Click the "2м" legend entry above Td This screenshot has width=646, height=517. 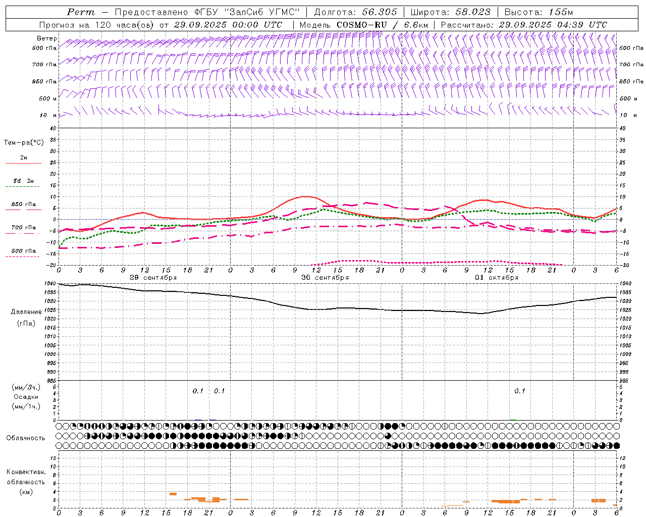(24, 158)
